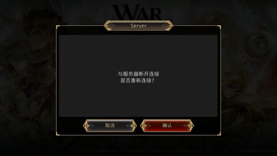Click the dialog frame's top-right corner ornament
This screenshot has height=156, width=277.
click(x=219, y=27)
